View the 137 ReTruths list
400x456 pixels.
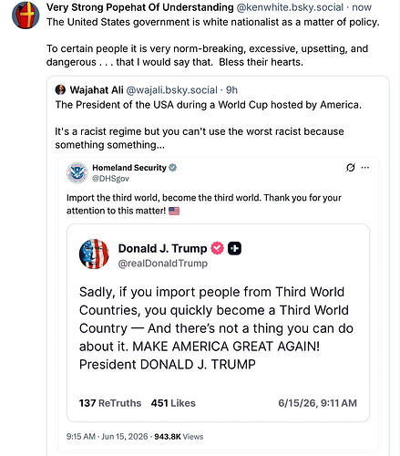[110, 403]
